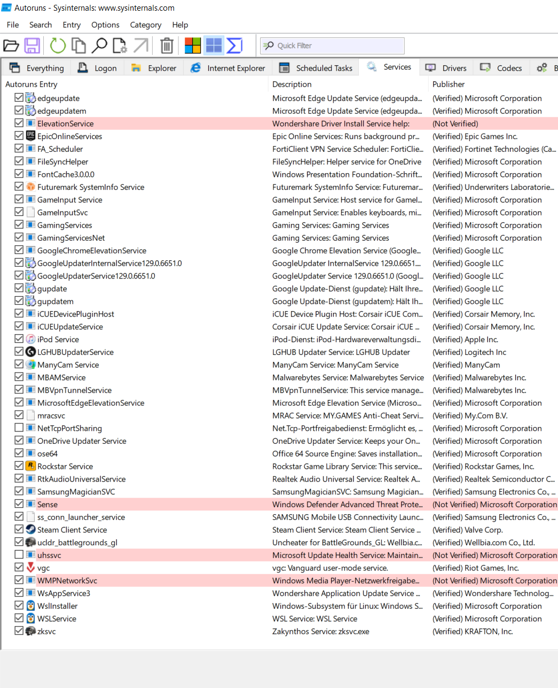This screenshot has width=558, height=688.
Task: Click the file properties gear icon
Action: coord(120,46)
